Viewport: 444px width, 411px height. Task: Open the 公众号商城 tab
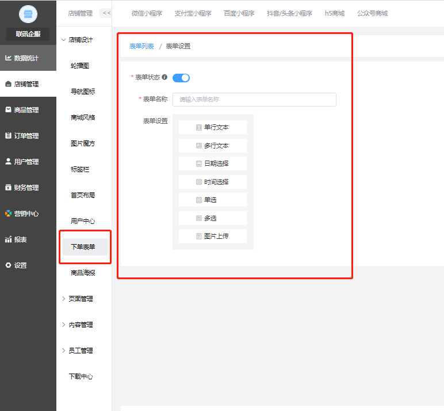372,13
